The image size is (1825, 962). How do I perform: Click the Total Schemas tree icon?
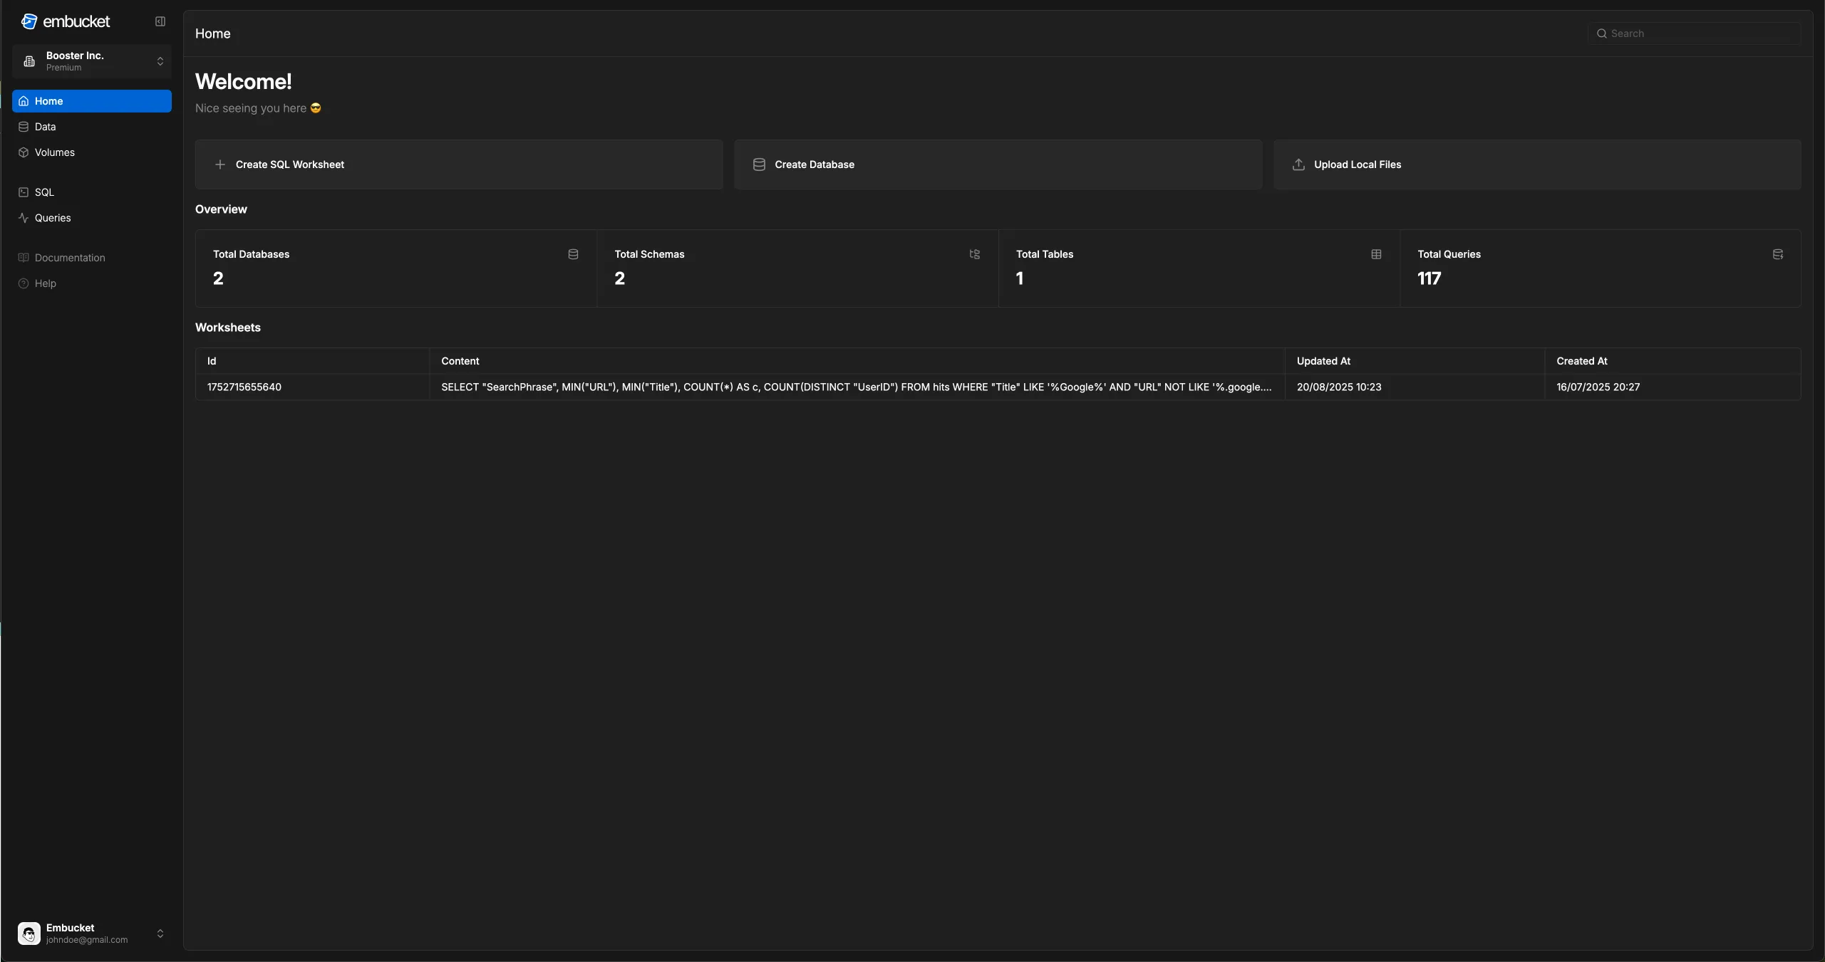coord(975,254)
